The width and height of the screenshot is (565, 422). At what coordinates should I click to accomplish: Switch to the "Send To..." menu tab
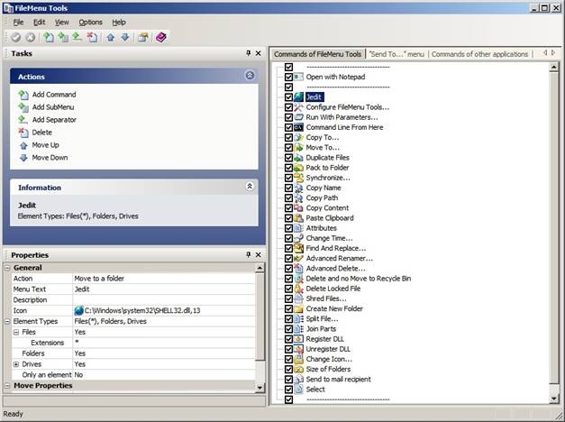[396, 54]
